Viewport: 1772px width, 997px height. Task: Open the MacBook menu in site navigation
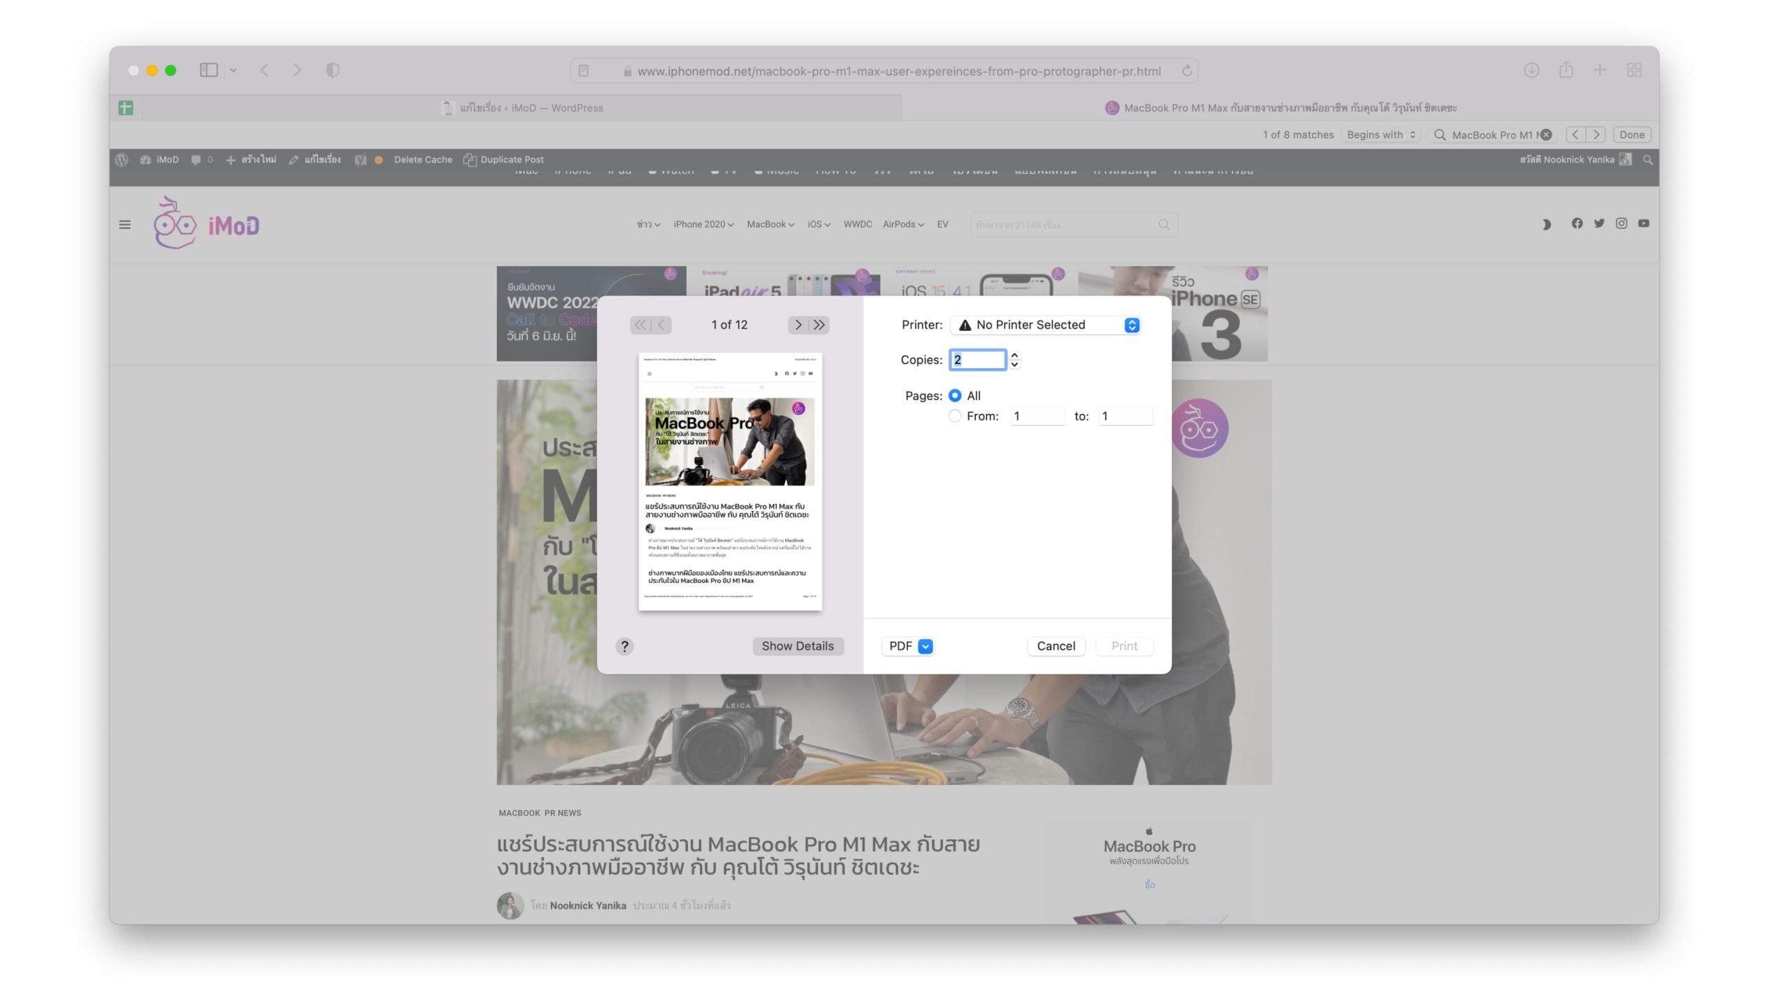770,224
